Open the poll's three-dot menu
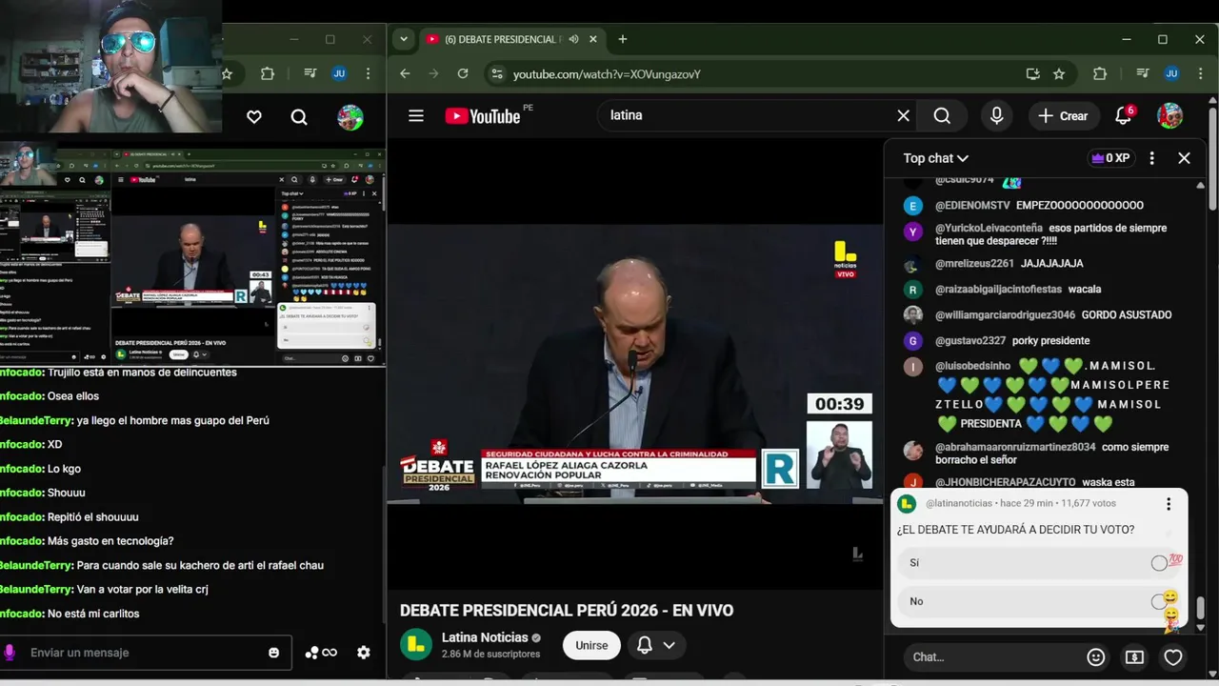Screen dimensions: 1219x686 pos(1169,503)
